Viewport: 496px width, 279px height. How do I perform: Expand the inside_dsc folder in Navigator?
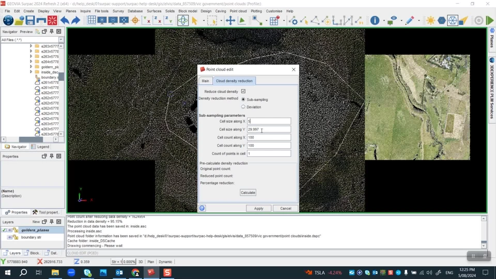pyautogui.click(x=31, y=72)
